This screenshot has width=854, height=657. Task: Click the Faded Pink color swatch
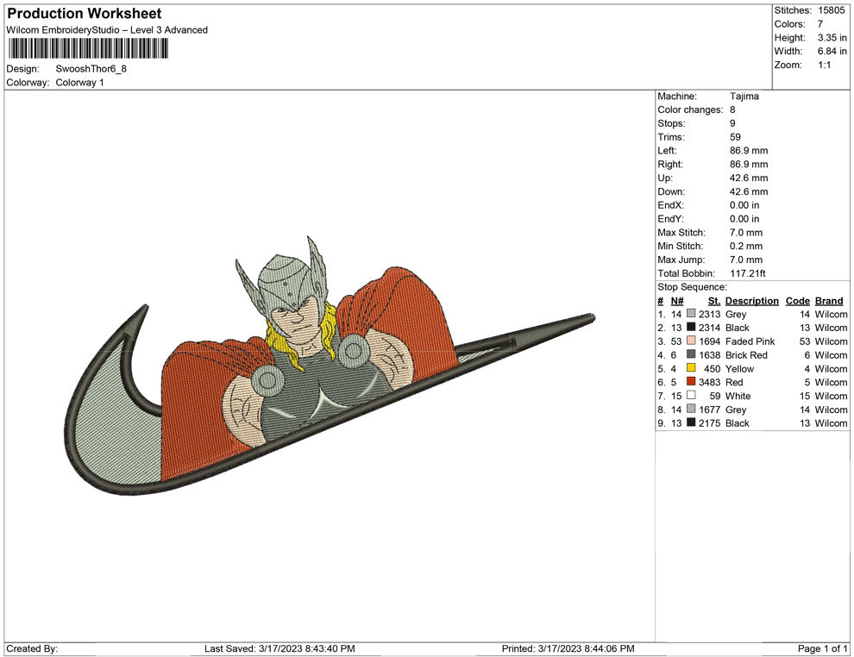[x=691, y=341]
